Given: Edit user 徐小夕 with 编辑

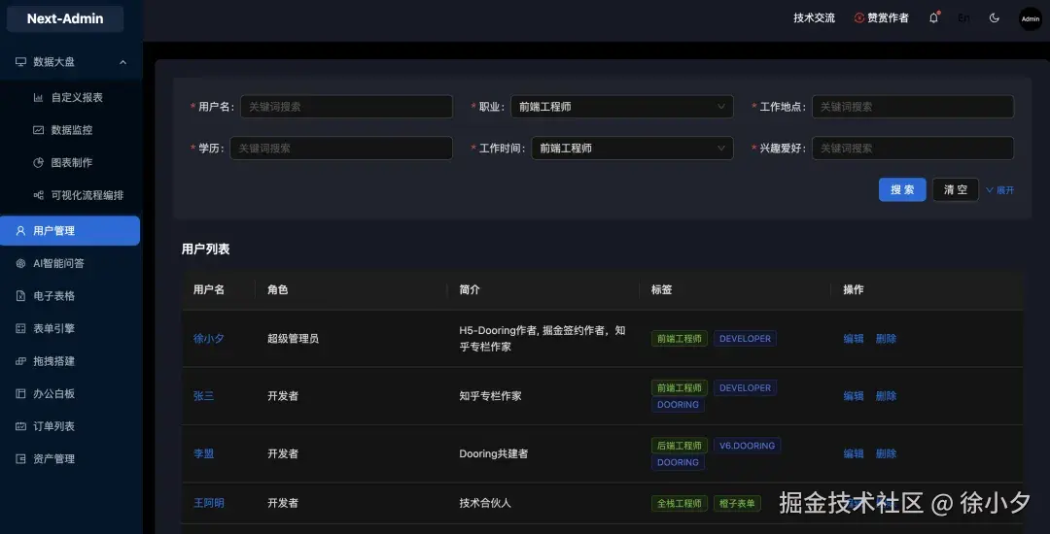Looking at the screenshot, I should [x=854, y=339].
